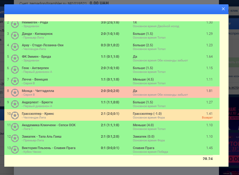This screenshot has height=175, width=239.
Task: Click soccer ball icon for Данди - Килмарнок
Action: tap(15, 35)
